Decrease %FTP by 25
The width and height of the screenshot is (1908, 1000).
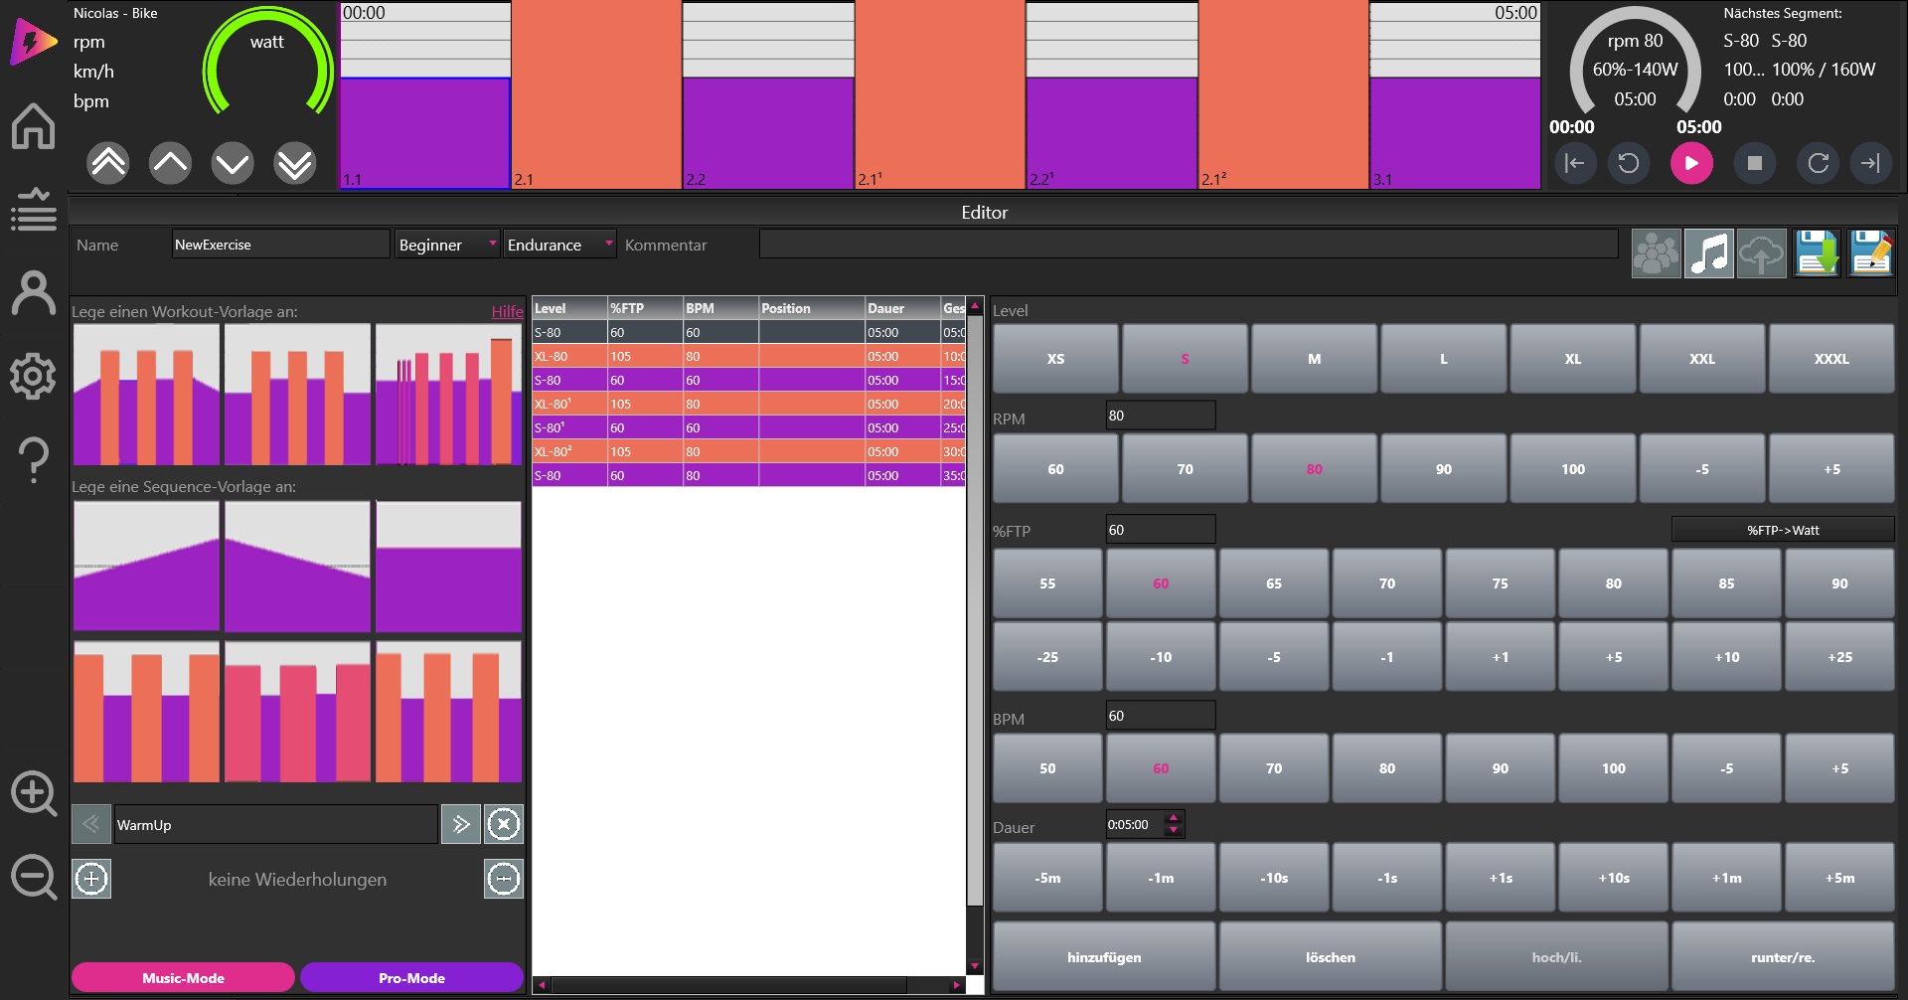point(1047,657)
